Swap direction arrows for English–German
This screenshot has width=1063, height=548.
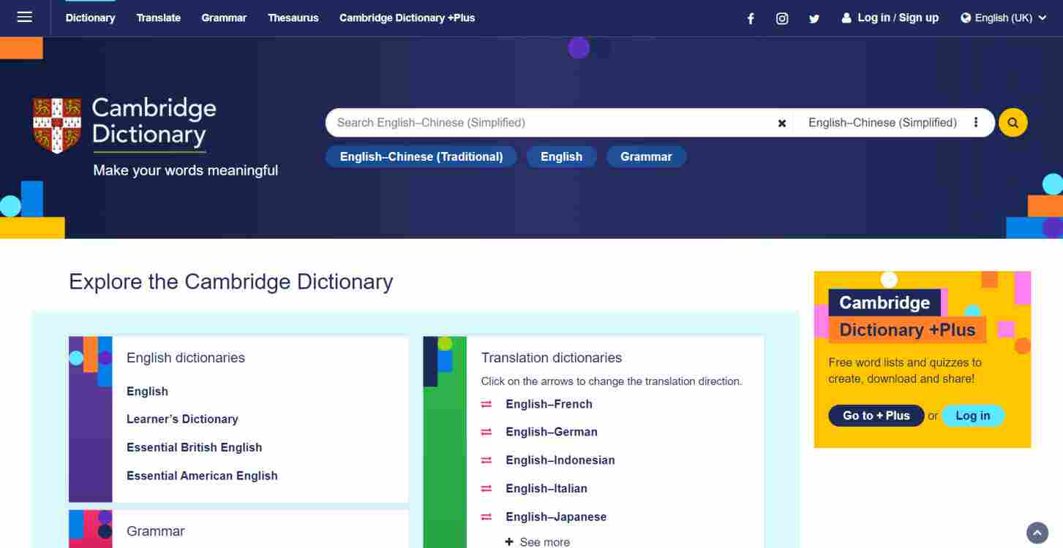pos(487,432)
